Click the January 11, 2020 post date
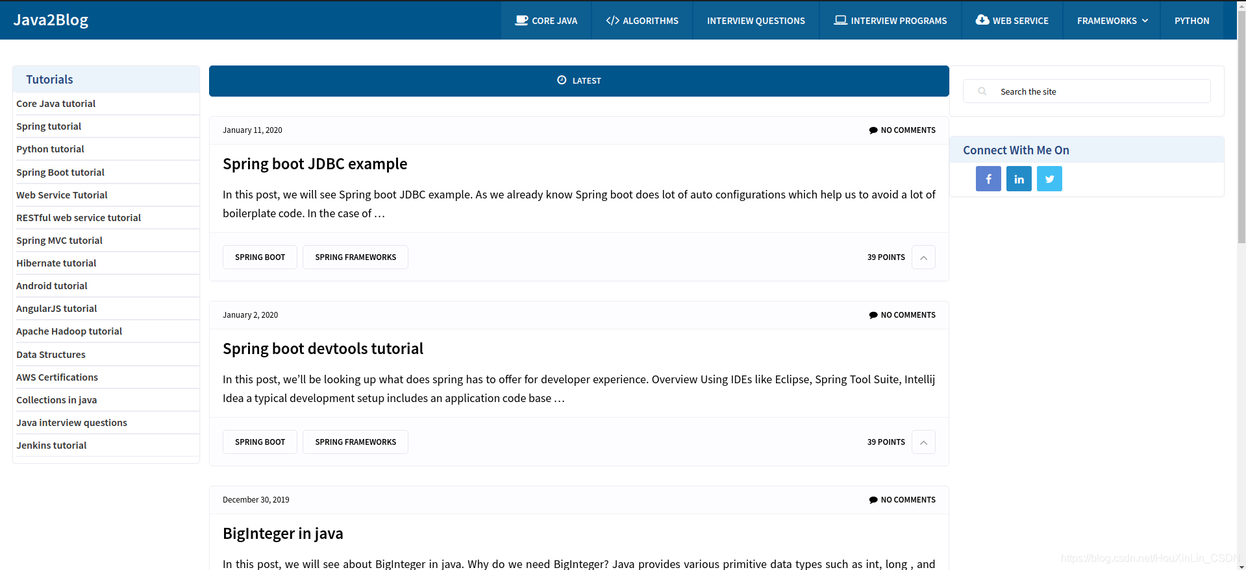The width and height of the screenshot is (1246, 570). coord(252,130)
